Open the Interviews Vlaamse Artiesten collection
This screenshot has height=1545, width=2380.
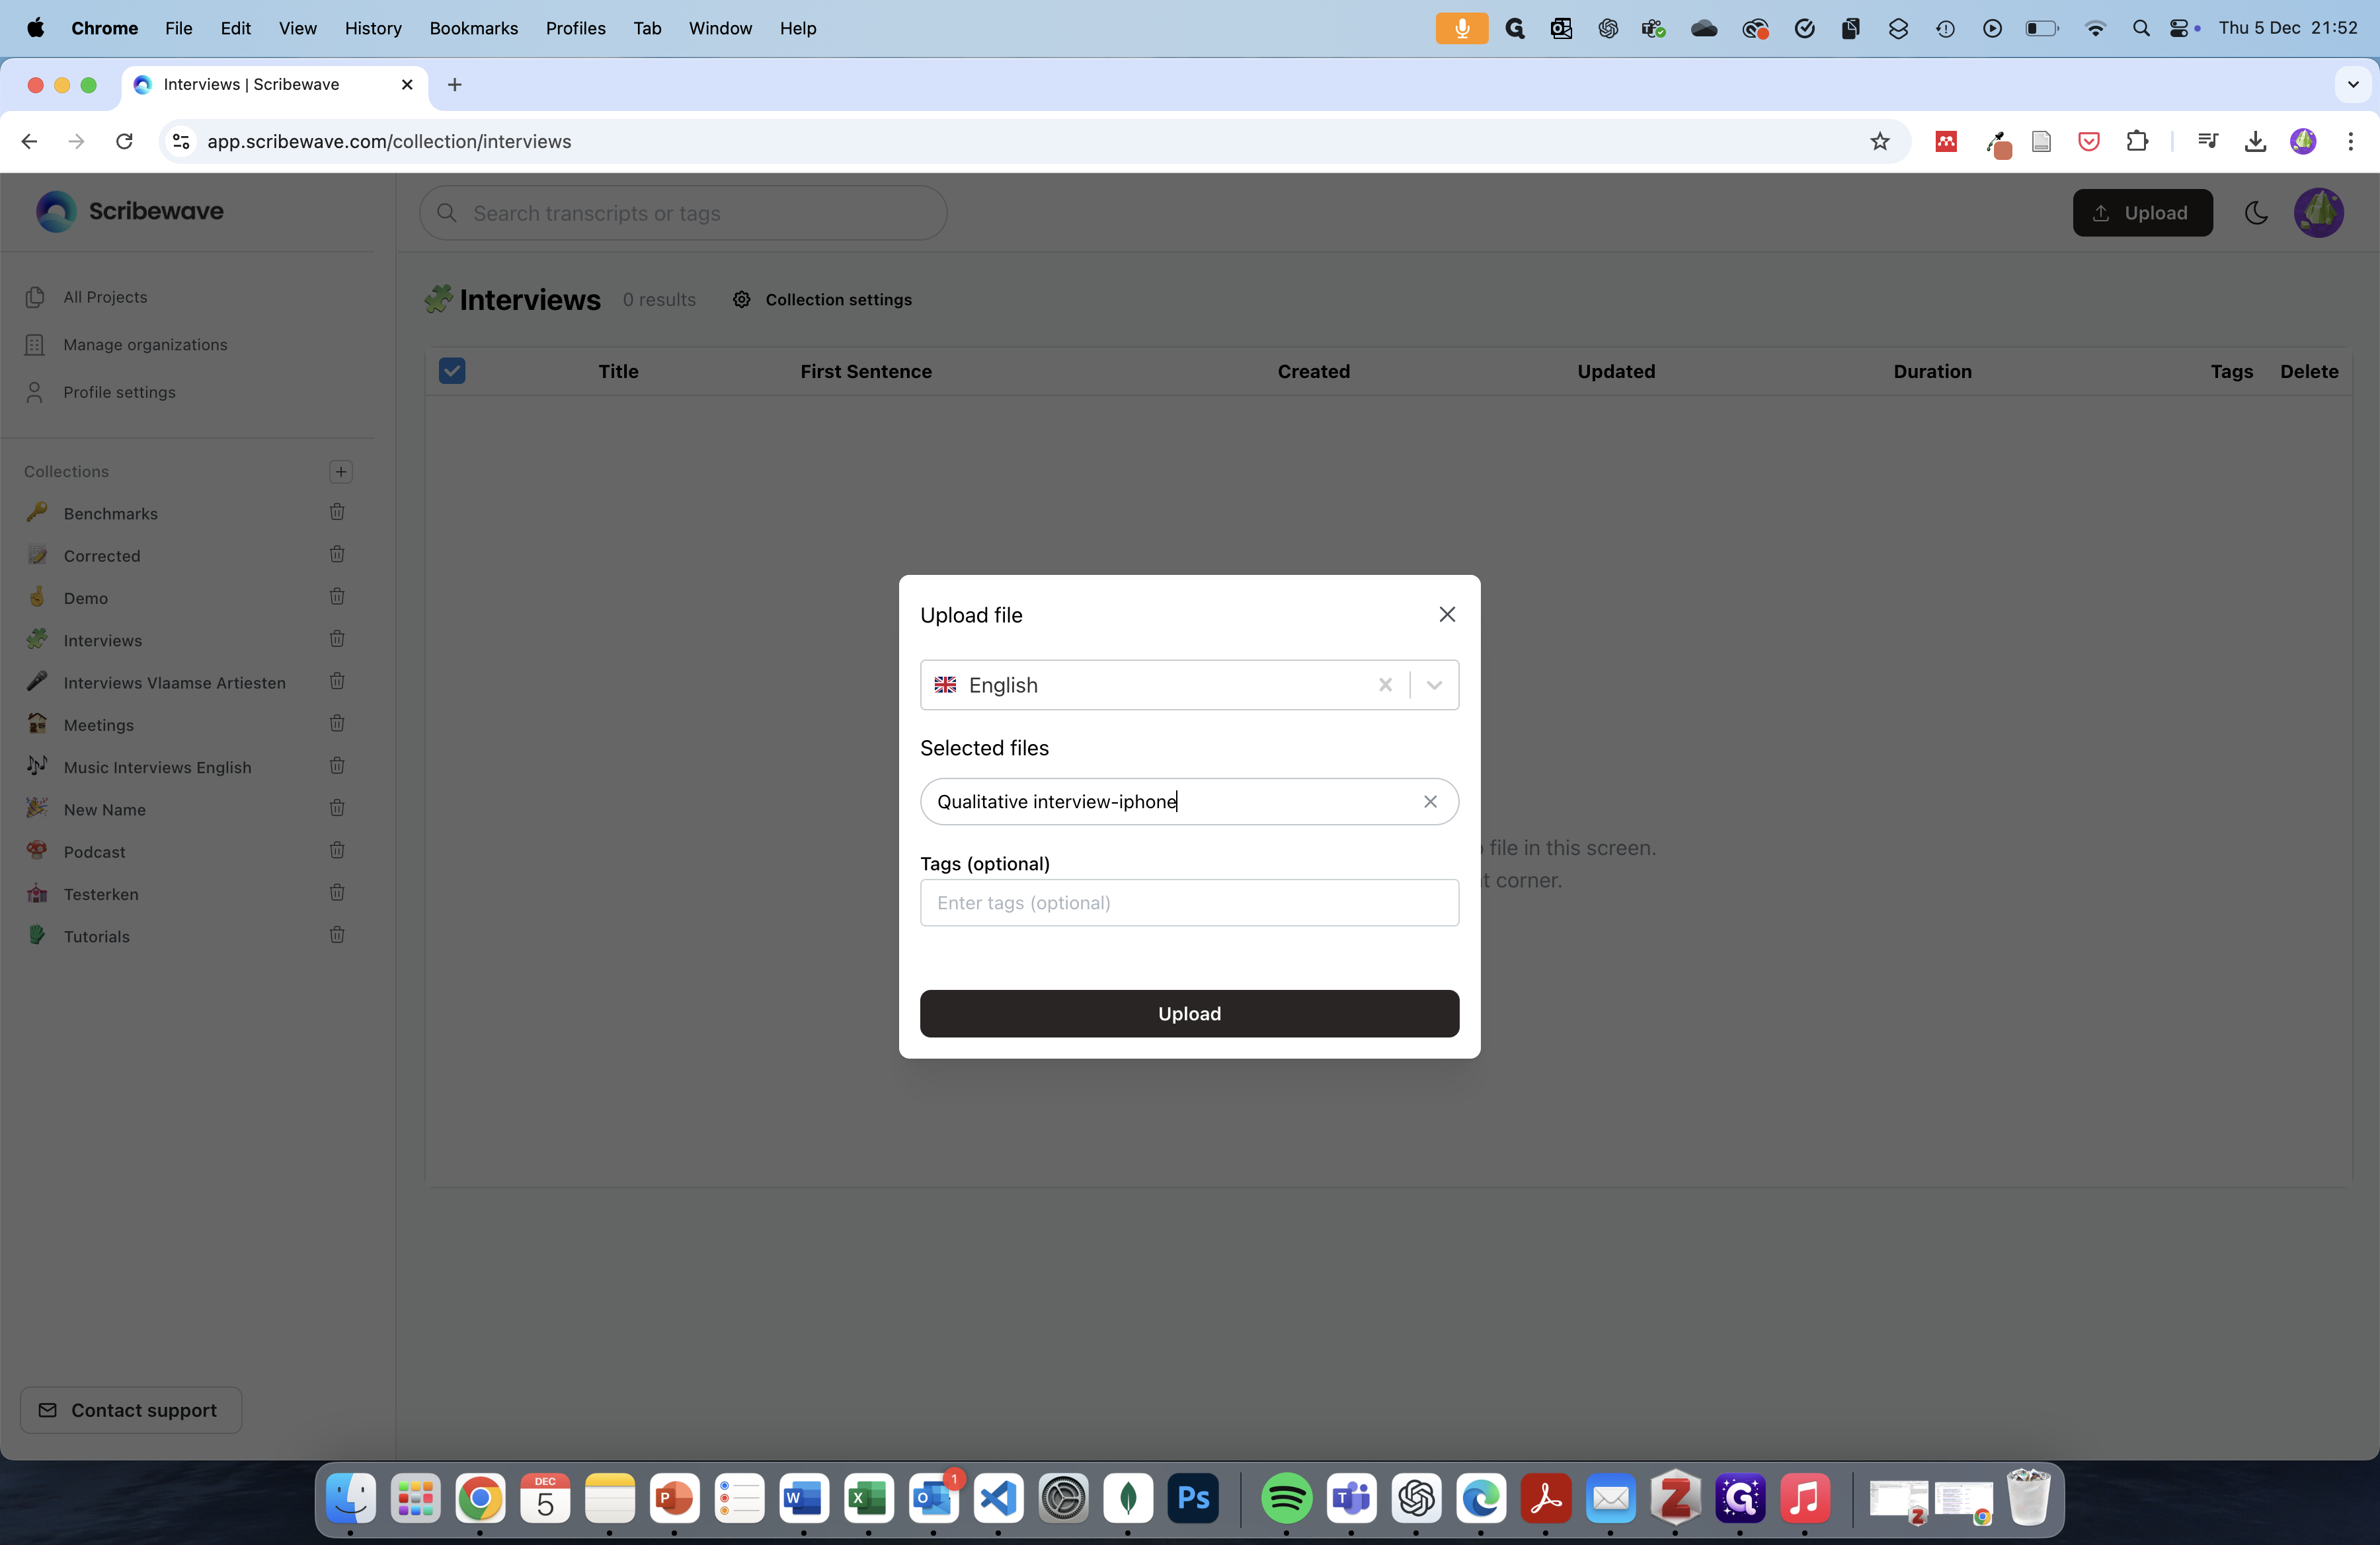coord(174,683)
